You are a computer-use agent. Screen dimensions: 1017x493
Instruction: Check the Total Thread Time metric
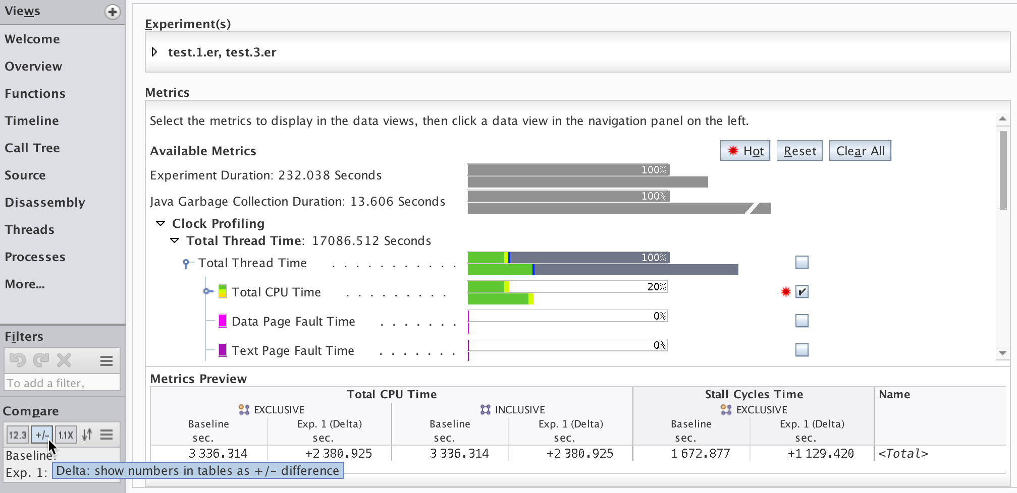tap(801, 262)
